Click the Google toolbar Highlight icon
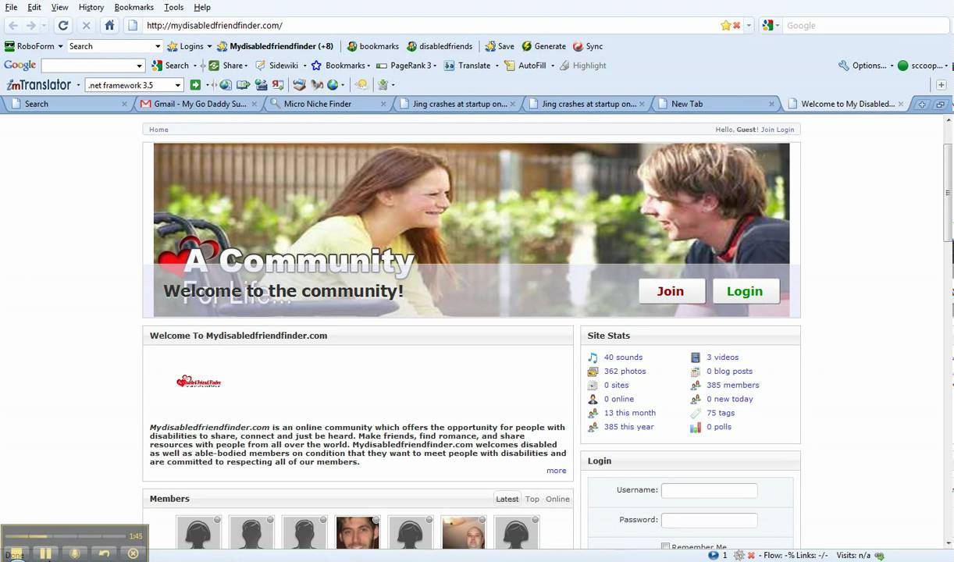 click(x=564, y=66)
